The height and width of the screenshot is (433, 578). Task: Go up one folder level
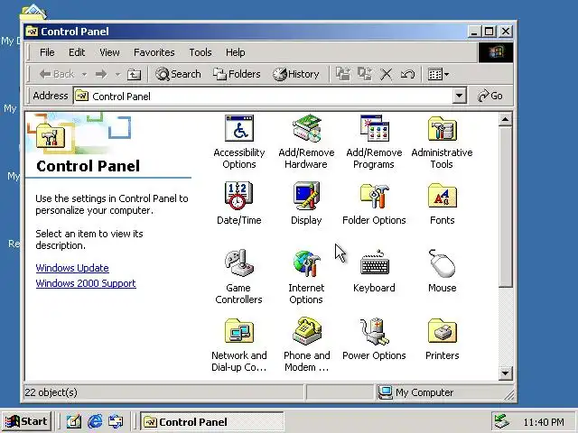(x=134, y=74)
